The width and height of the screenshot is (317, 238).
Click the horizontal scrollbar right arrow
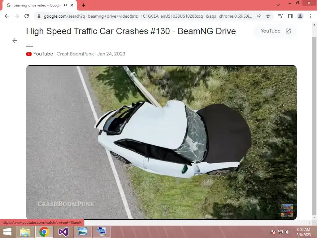coord(309,223)
